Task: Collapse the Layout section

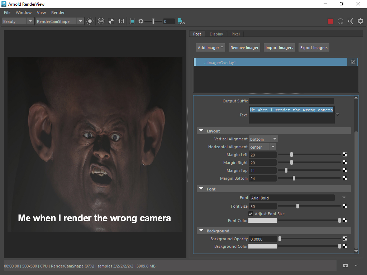Action: pyautogui.click(x=201, y=131)
